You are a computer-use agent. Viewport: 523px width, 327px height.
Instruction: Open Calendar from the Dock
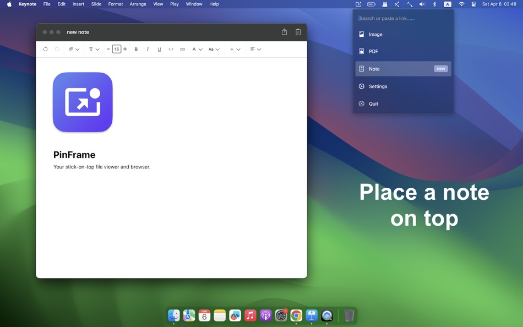[x=204, y=315]
